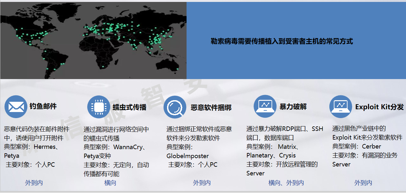The image size is (406, 193).
Task: Click the word GlobeImposter
Action: pos(188,156)
